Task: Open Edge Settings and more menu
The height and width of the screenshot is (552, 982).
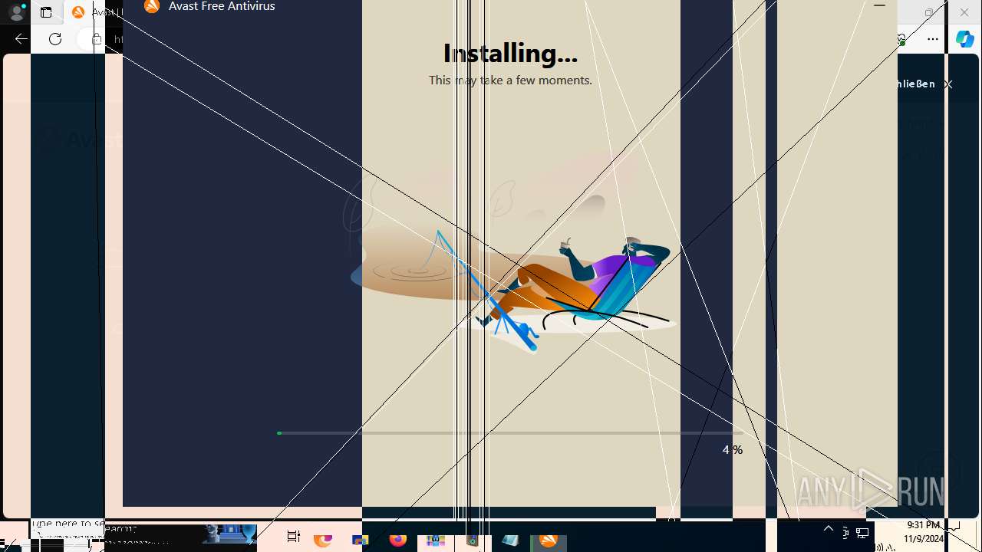Action: 933,39
